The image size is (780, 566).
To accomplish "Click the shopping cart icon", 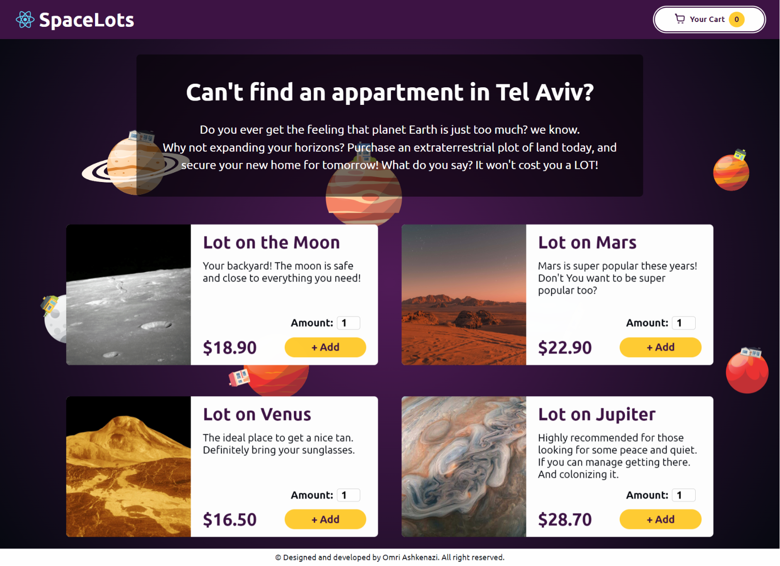I will pyautogui.click(x=680, y=19).
